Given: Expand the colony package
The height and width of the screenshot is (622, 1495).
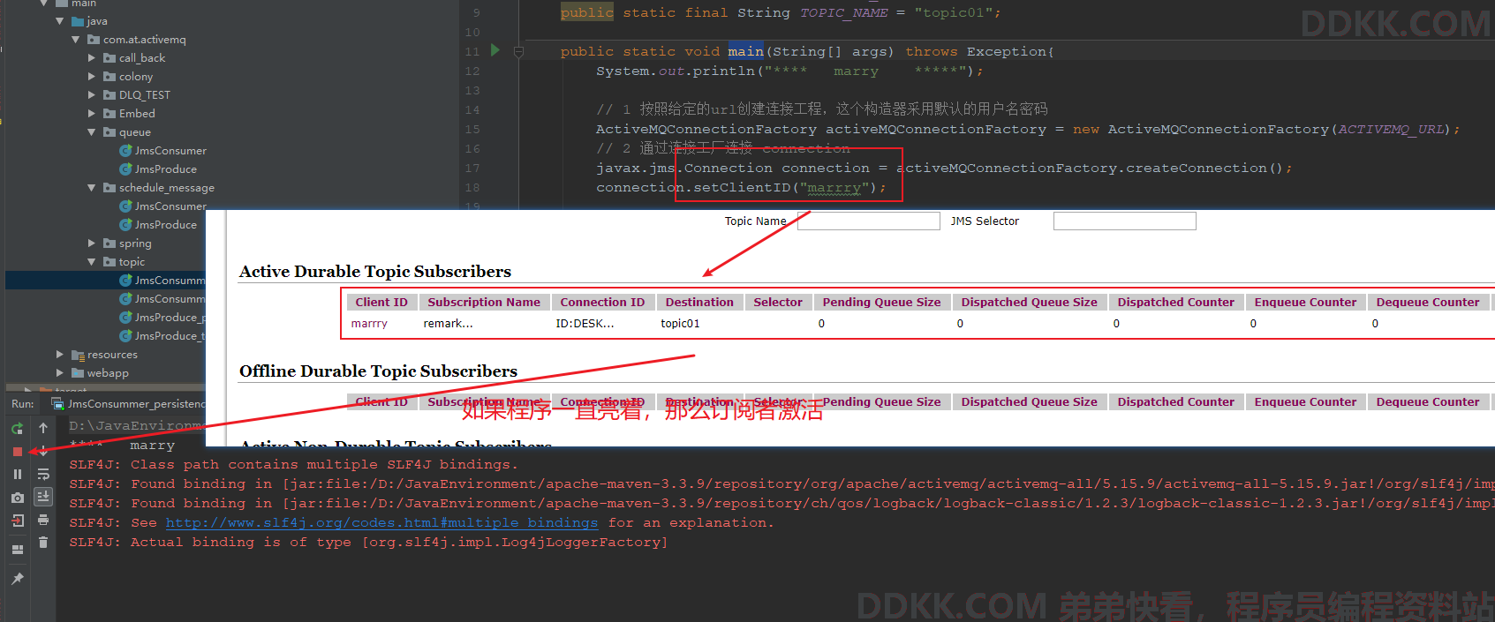Looking at the screenshot, I should coord(91,77).
